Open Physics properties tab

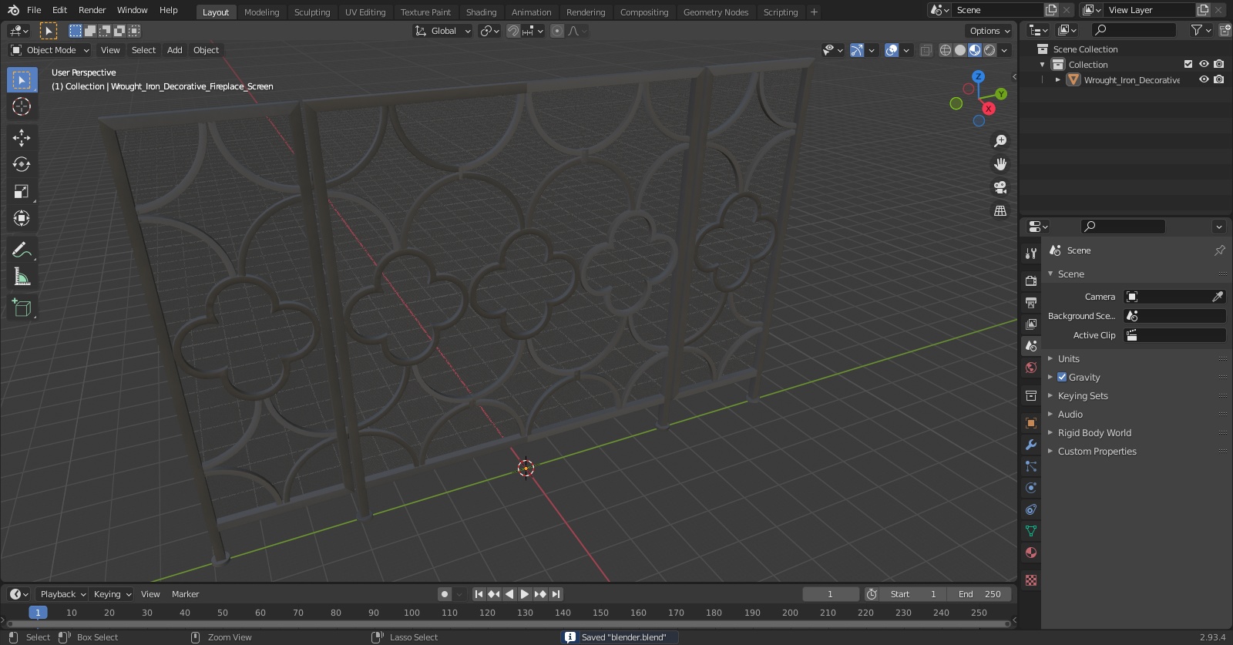point(1030,488)
